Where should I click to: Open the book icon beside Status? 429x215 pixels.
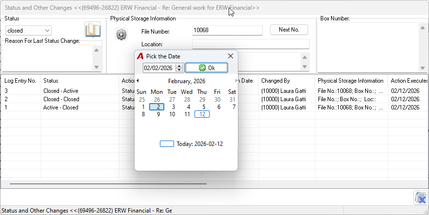pos(93,30)
